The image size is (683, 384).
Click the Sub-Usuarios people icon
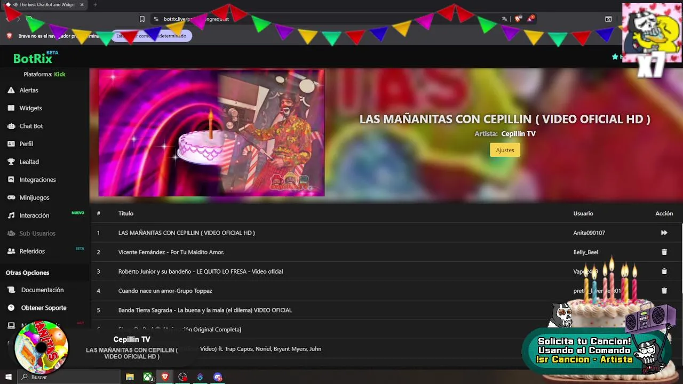tap(11, 233)
